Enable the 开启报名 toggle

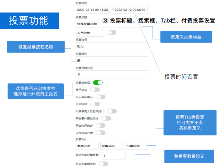tap(95, 104)
